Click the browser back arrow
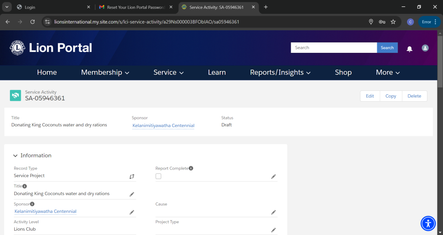Image resolution: width=443 pixels, height=235 pixels. click(8, 22)
